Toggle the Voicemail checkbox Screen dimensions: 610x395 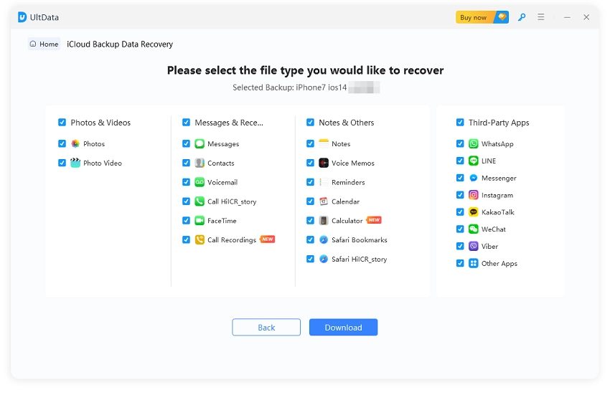[186, 182]
